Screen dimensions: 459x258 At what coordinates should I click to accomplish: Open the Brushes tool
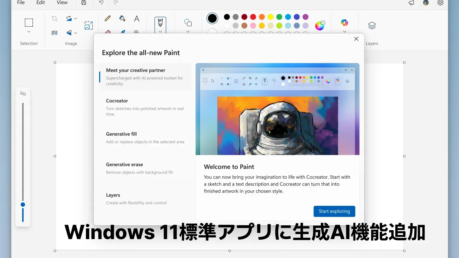pos(160,22)
